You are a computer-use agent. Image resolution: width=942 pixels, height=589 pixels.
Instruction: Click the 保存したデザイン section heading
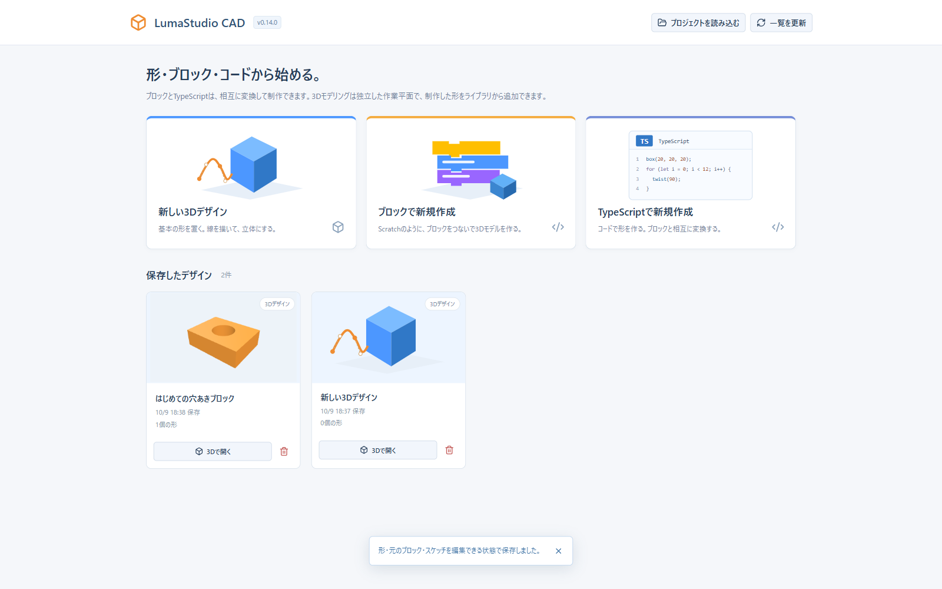[x=179, y=275]
